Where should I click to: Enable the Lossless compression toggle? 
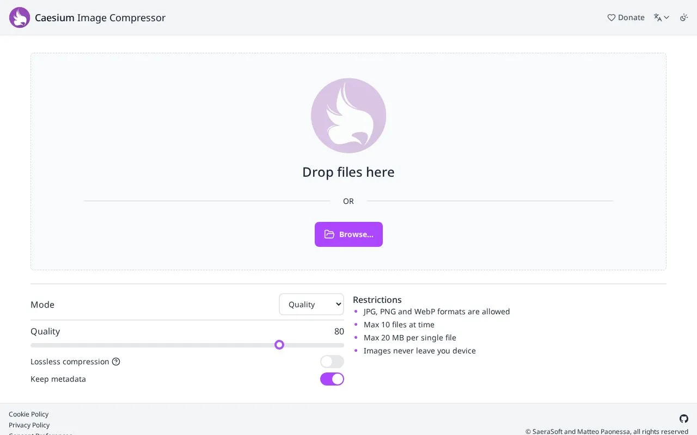tap(332, 362)
